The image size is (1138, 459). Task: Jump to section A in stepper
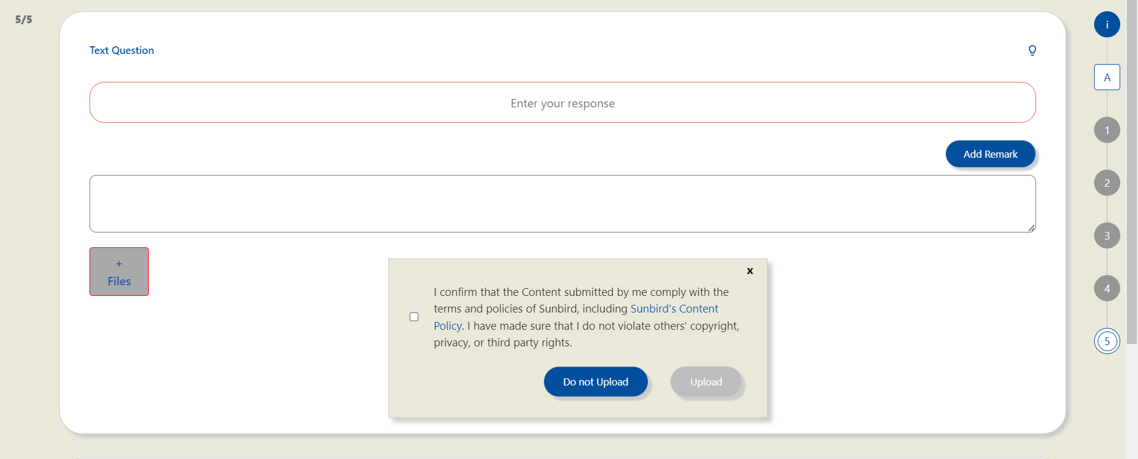[1107, 77]
